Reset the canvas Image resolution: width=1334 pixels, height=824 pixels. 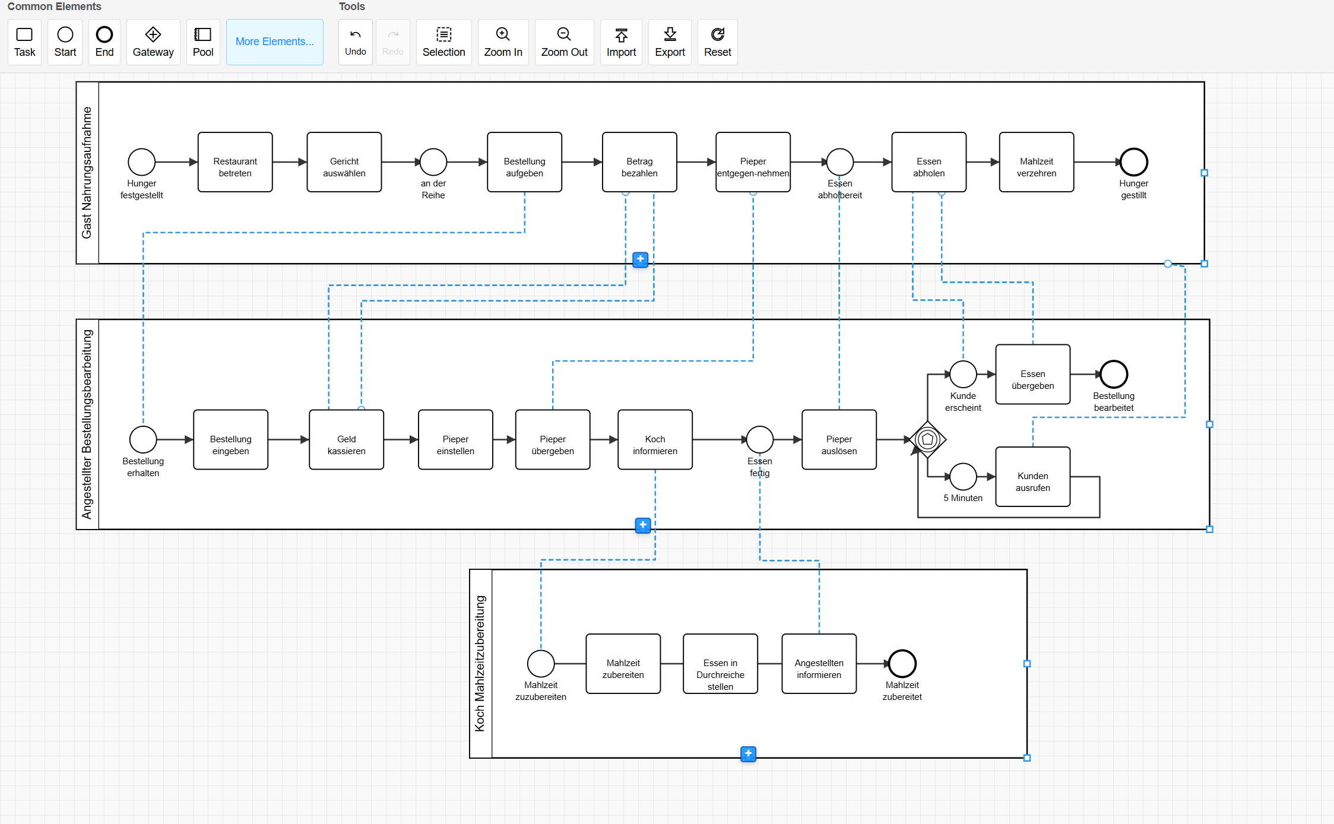pos(718,42)
